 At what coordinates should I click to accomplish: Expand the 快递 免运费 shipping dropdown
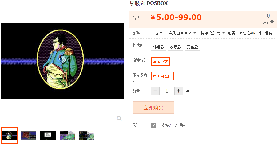(212, 33)
